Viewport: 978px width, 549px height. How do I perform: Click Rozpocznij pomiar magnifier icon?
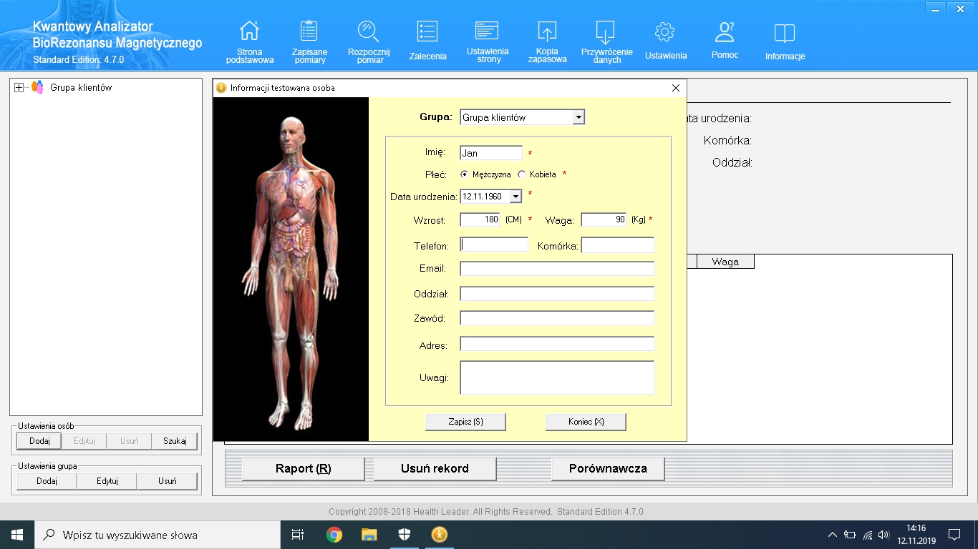click(369, 31)
